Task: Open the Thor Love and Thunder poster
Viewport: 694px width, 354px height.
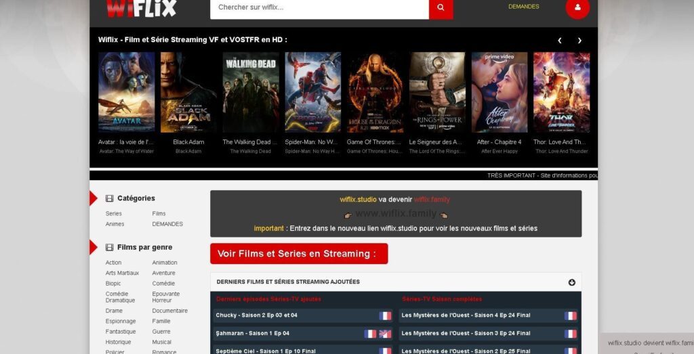Action: pyautogui.click(x=561, y=92)
